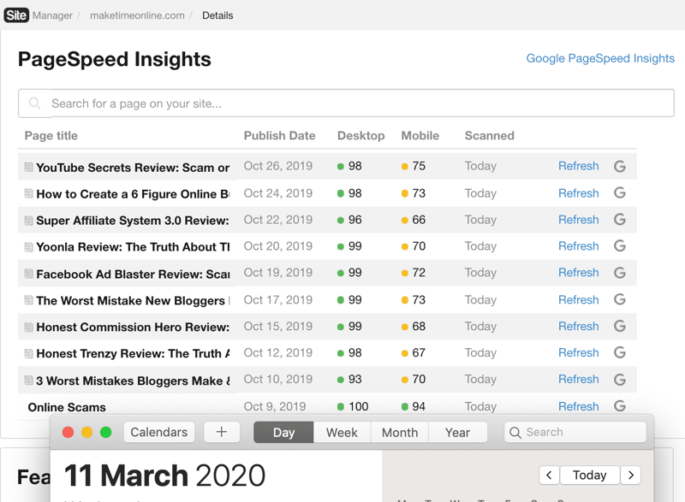Switch Calendar to Week view
685x502 pixels.
[x=342, y=432]
